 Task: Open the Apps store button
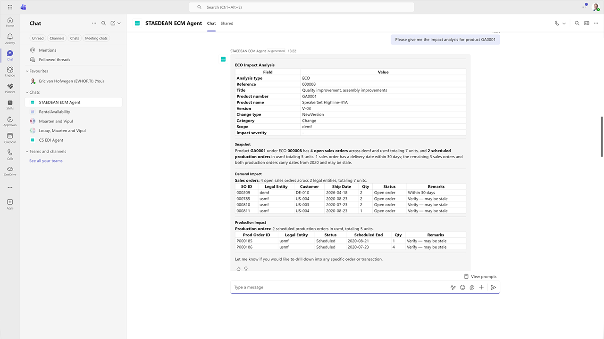(x=10, y=204)
